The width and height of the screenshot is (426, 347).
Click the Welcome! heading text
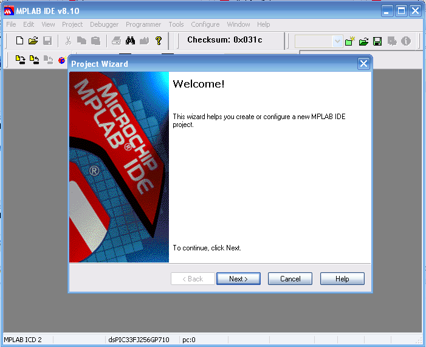click(x=199, y=84)
